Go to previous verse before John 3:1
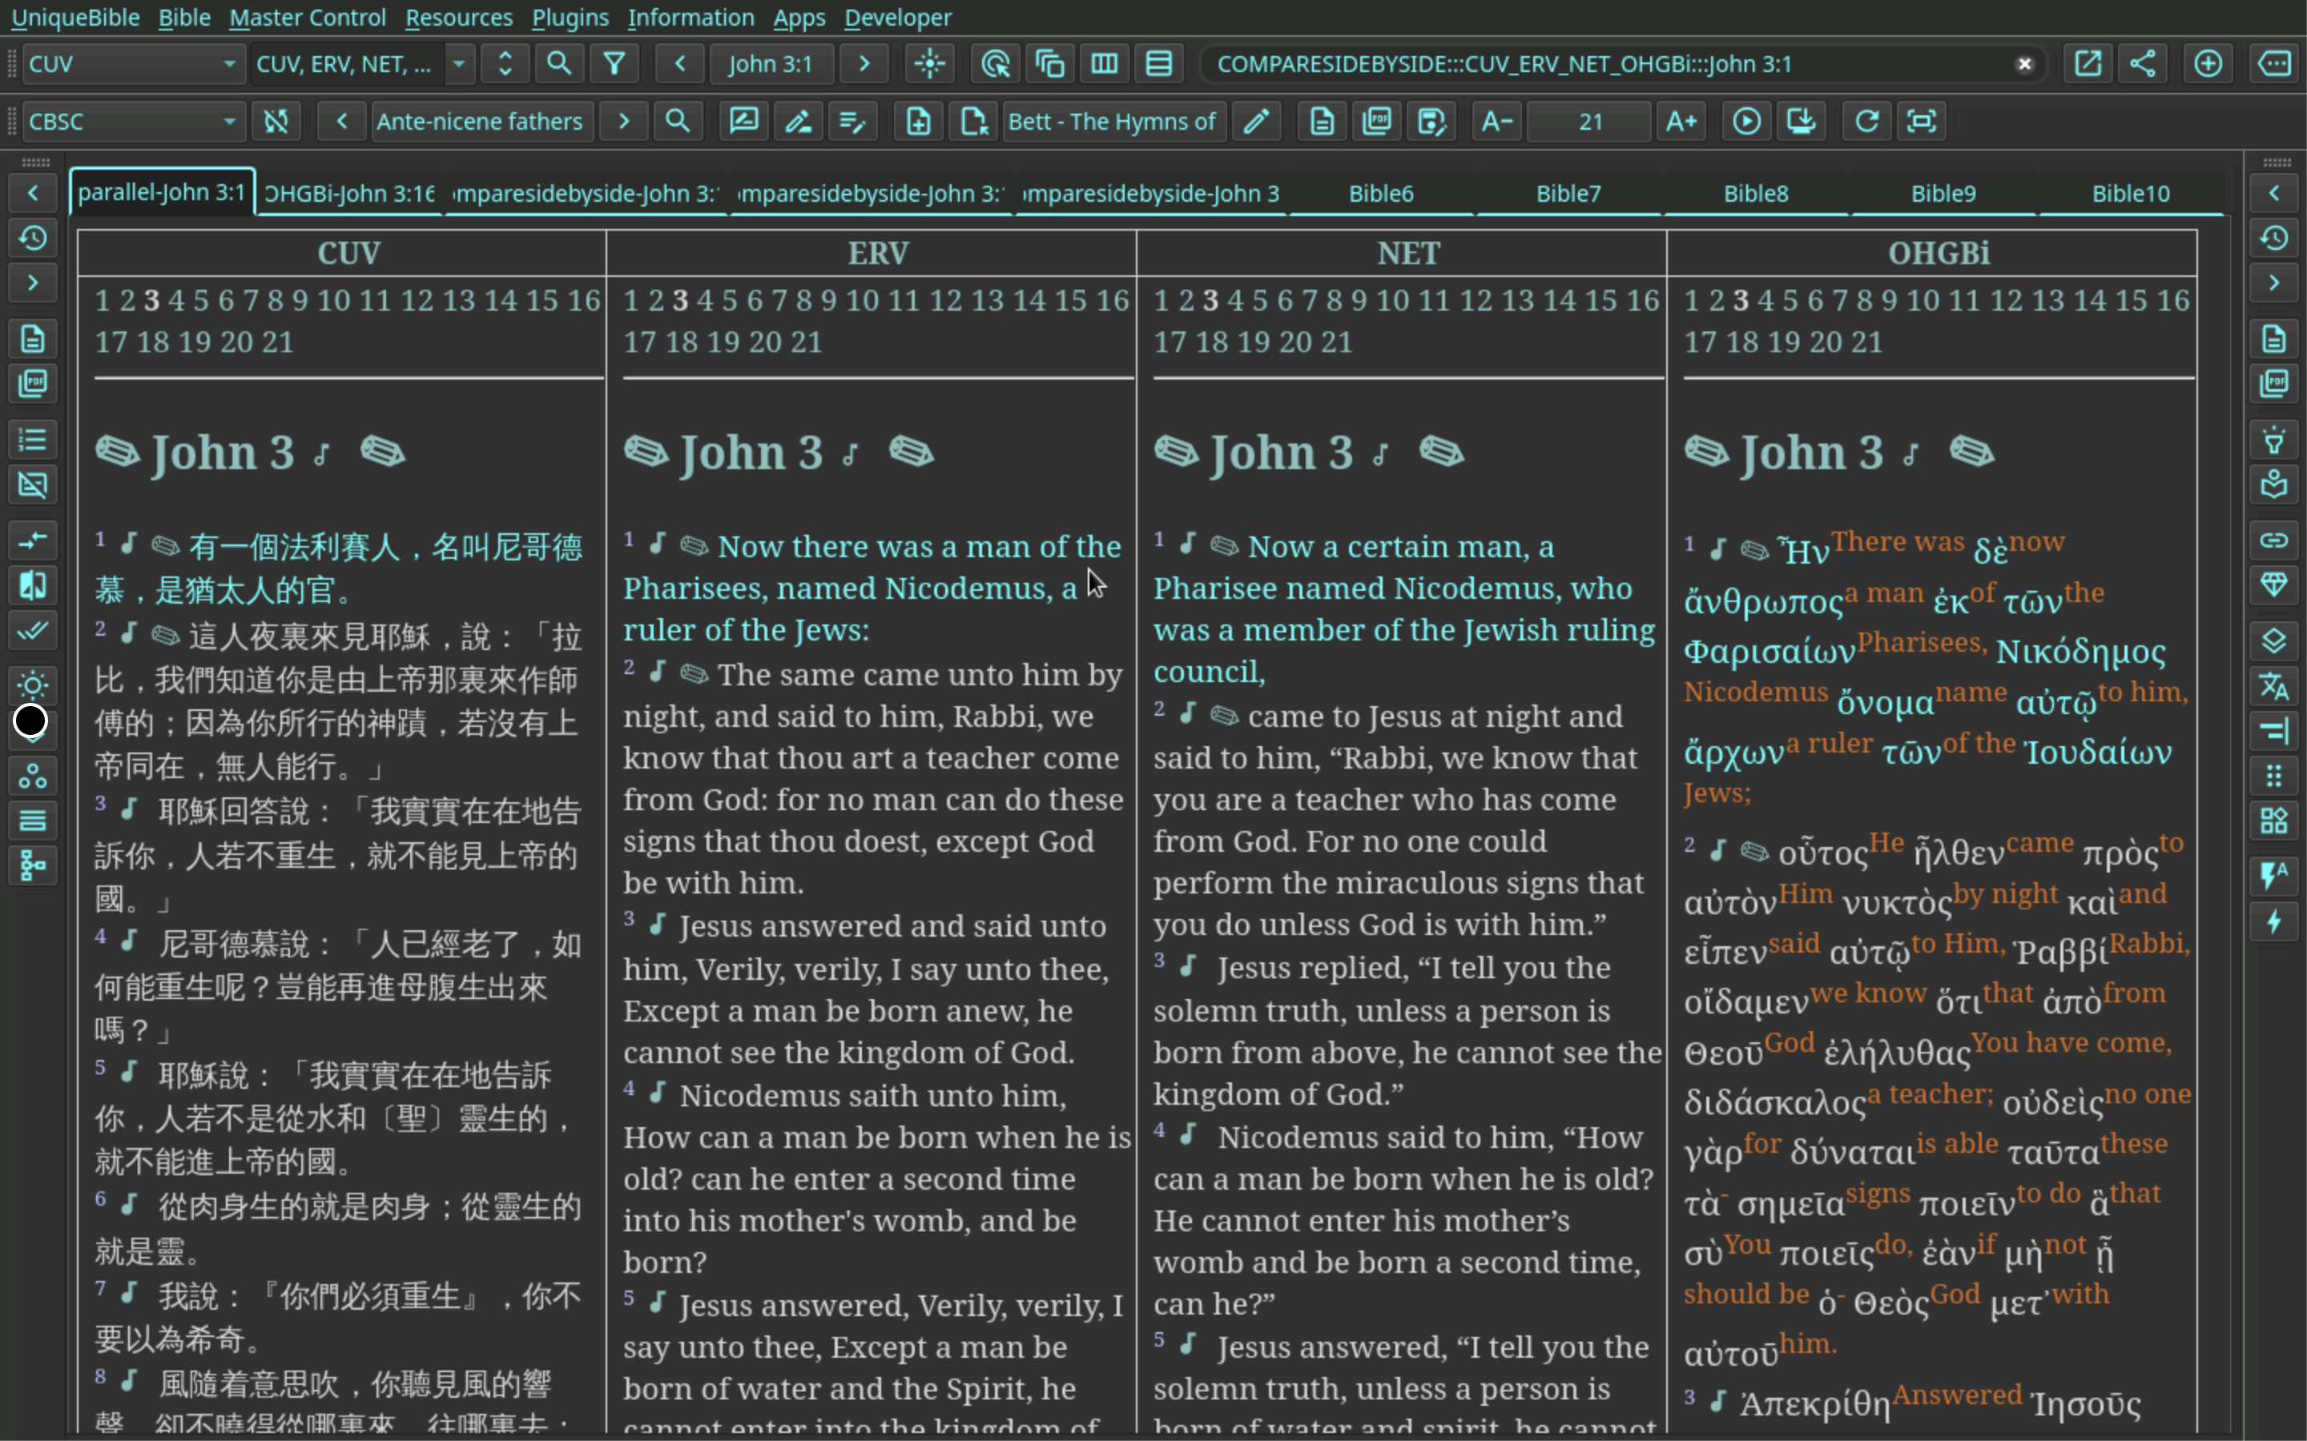The height and width of the screenshot is (1441, 2307). 680,64
